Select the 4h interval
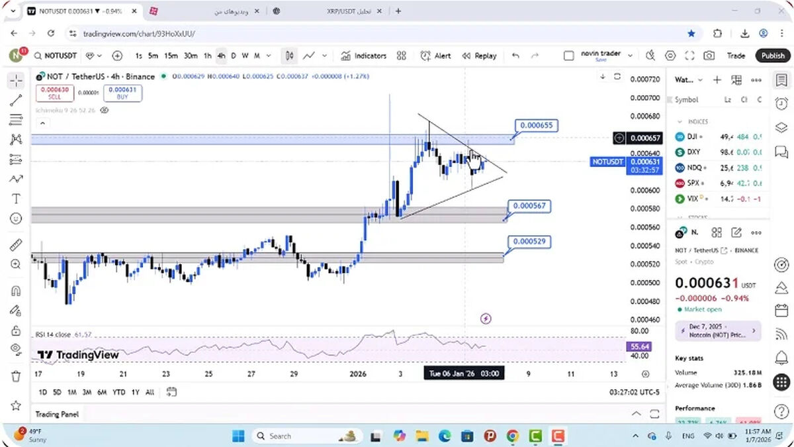Image resolution: width=794 pixels, height=447 pixels. point(221,56)
